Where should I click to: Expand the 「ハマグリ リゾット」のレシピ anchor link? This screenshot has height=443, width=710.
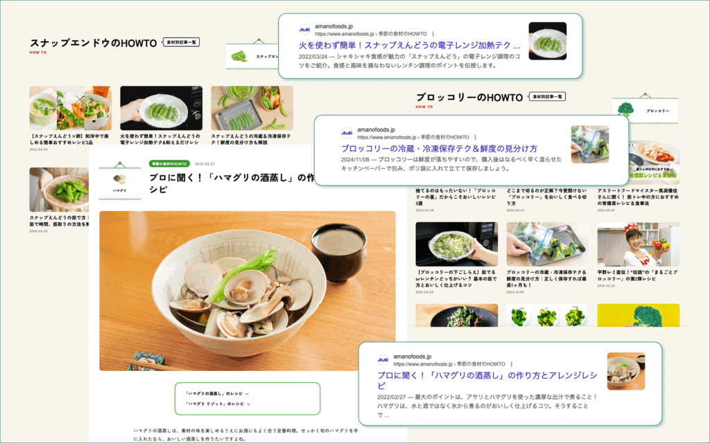click(218, 404)
